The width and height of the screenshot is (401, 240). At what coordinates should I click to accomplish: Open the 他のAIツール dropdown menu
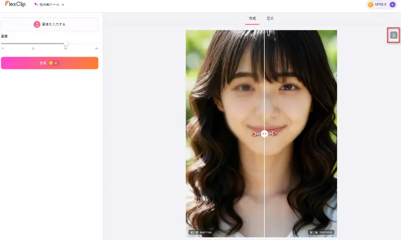click(49, 5)
